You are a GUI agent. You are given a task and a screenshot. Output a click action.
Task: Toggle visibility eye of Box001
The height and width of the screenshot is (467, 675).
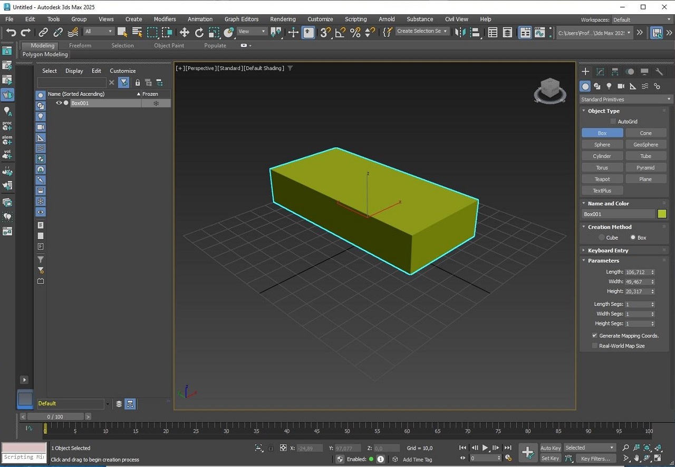(59, 103)
